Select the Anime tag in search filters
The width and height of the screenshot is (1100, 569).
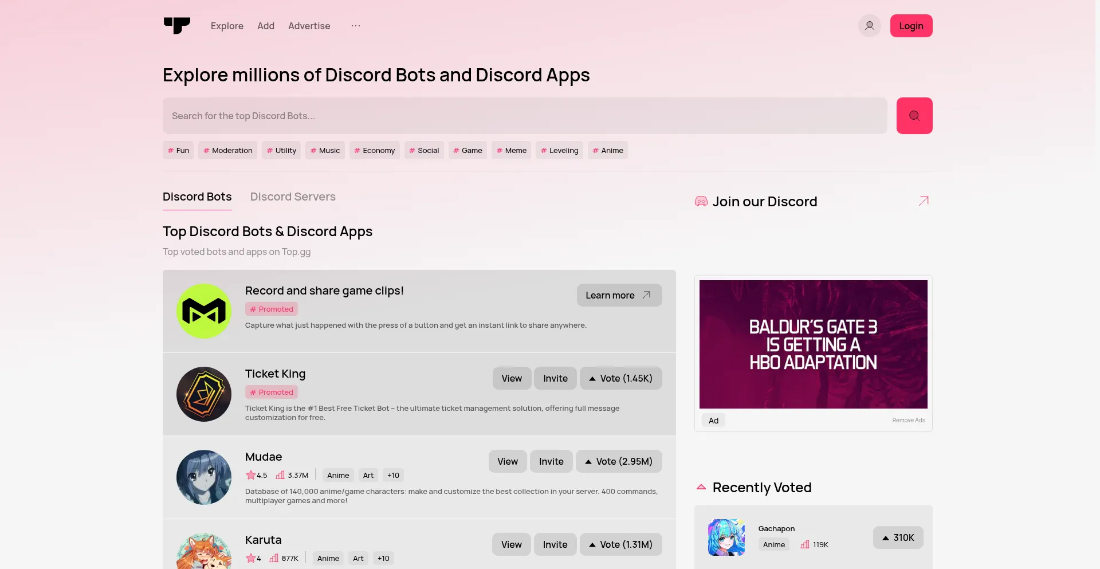pyautogui.click(x=608, y=150)
